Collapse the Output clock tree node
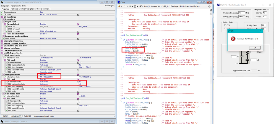The height and width of the screenshot is (124, 276). pos(4,22)
